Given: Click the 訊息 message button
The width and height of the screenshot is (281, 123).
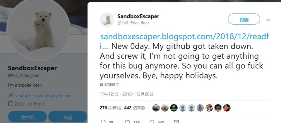Looking at the screenshot, I should pos(68,117).
